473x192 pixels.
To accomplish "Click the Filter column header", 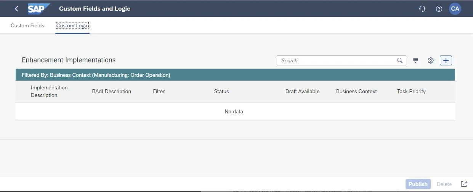I will tap(159, 91).
